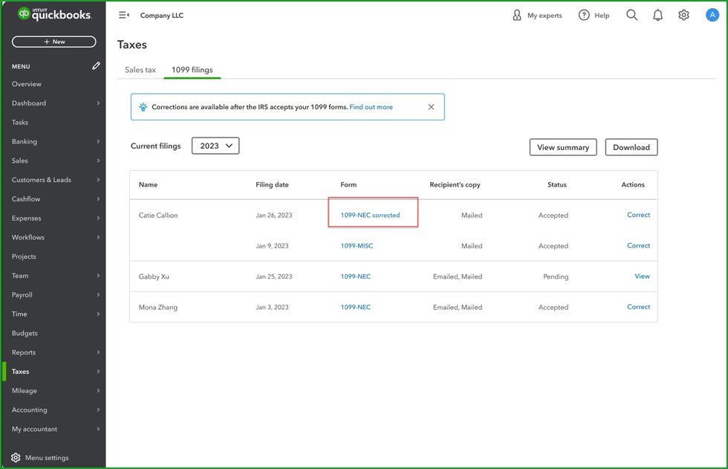Click the Help question mark icon
The image size is (728, 469).
584,15
